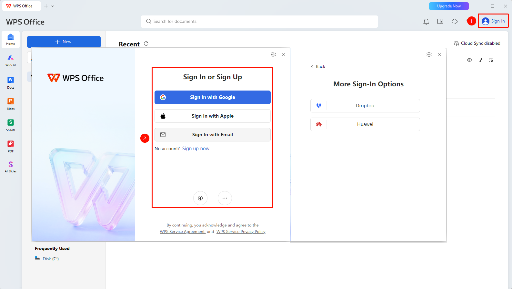Open the reading layout panel icon
This screenshot has height=289, width=512.
coord(440,22)
